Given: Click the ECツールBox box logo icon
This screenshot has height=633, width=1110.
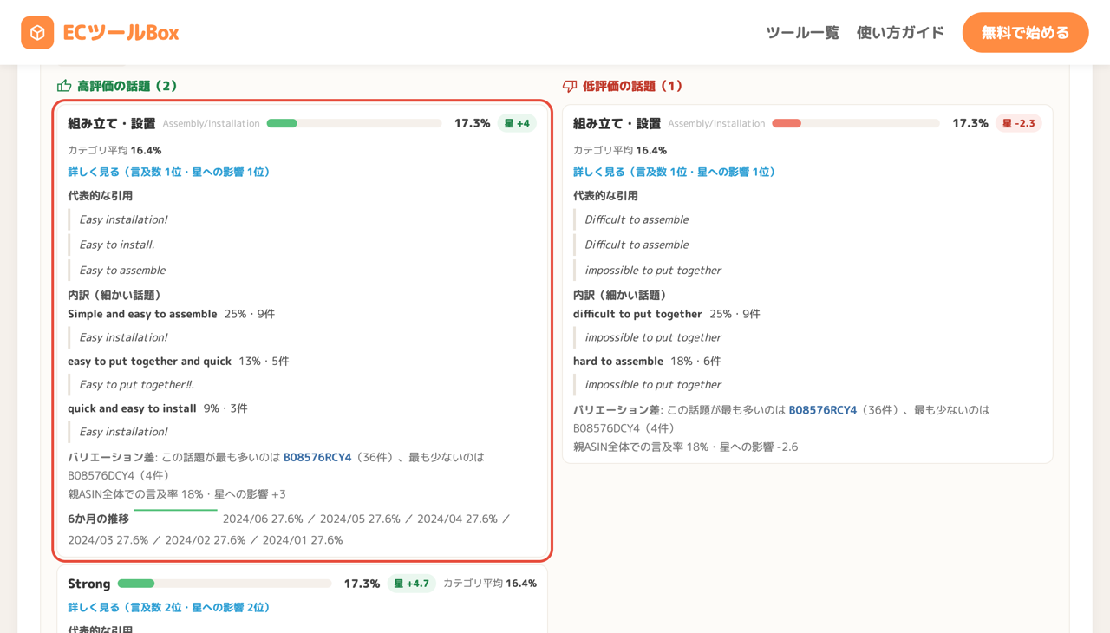Looking at the screenshot, I should [x=37, y=33].
